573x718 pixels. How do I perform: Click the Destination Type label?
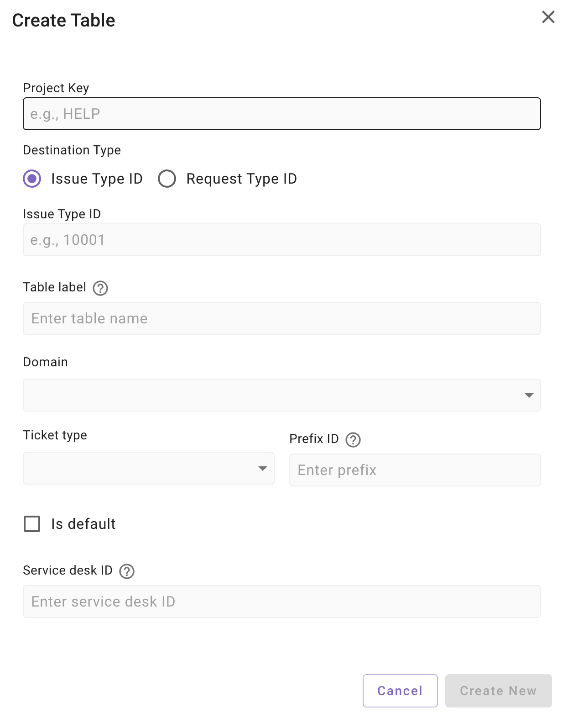coord(72,150)
